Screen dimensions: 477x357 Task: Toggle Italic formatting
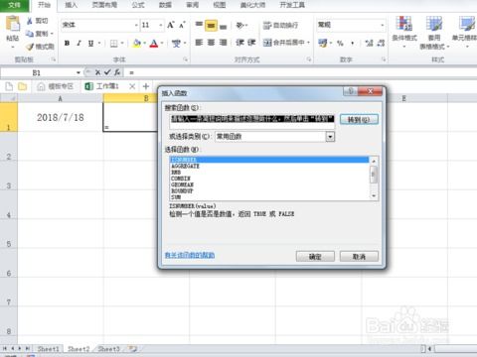(79, 43)
